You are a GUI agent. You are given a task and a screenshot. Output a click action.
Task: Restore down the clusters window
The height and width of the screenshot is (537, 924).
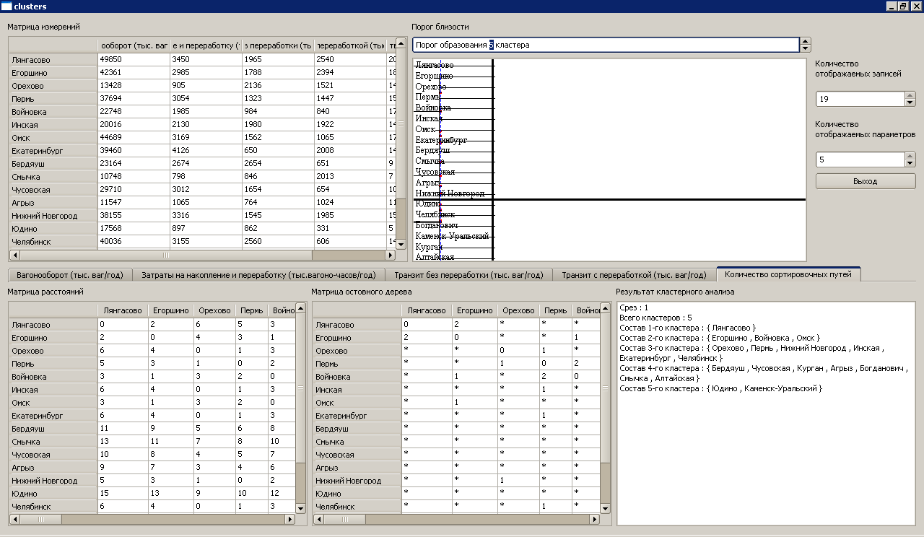click(903, 6)
